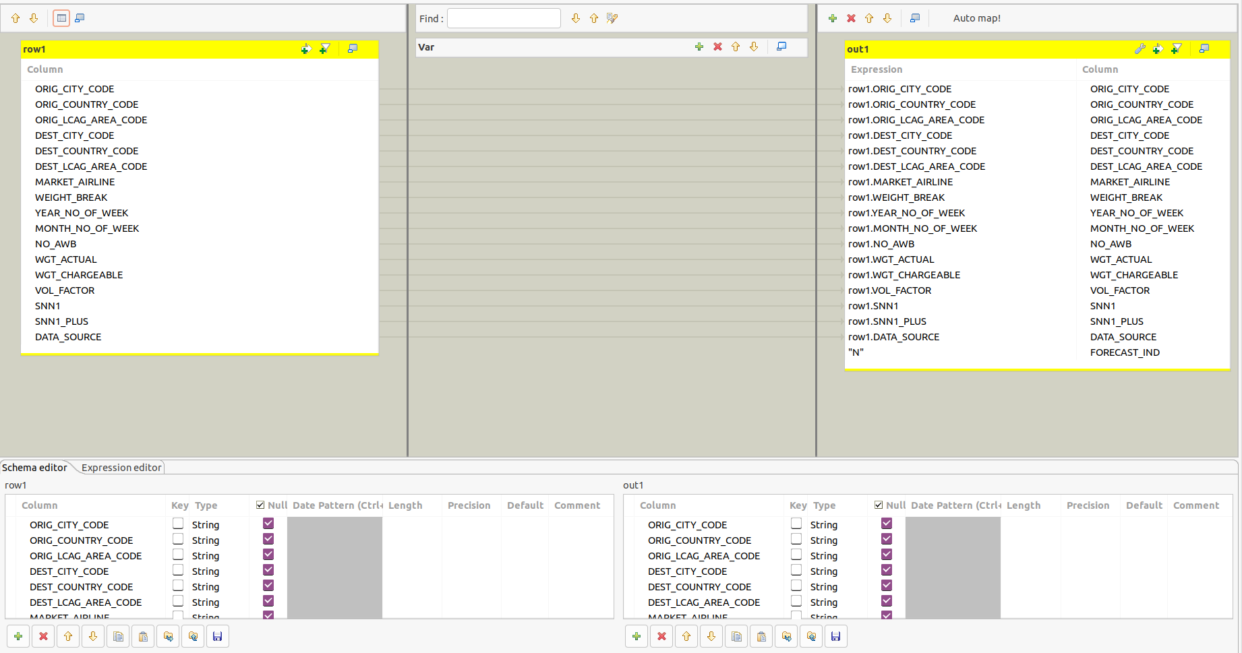
Task: Toggle Key checkbox for ORIG_CITY_CODE in row1 schema
Action: pos(178,524)
